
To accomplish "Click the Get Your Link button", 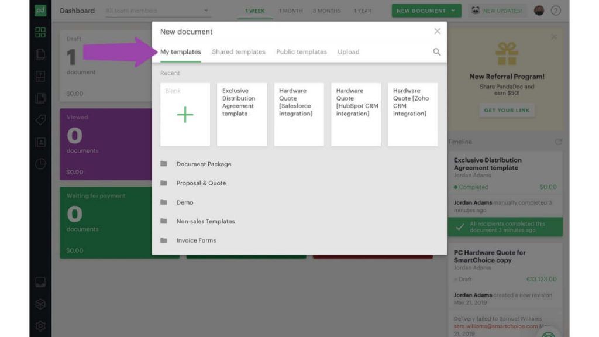I will (507, 111).
